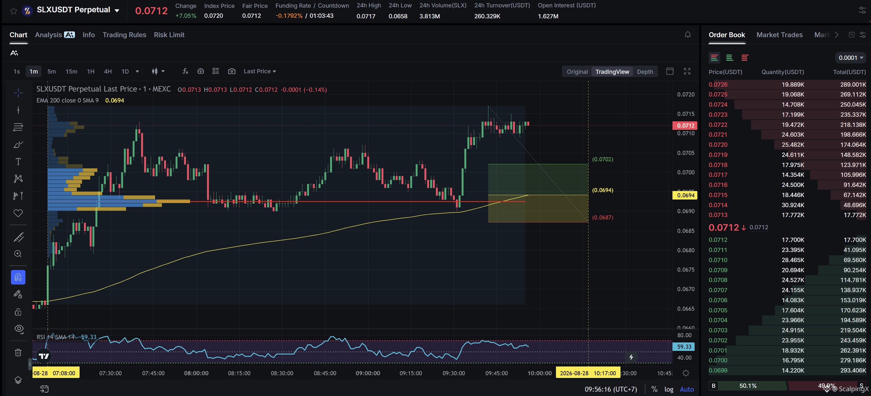Click the buy/sell ratio bar at 50.1%
This screenshot has height=396, width=871.
(748, 386)
